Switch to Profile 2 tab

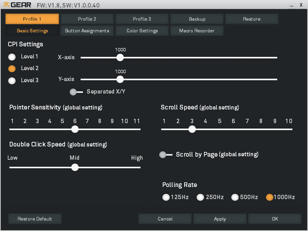click(x=87, y=19)
